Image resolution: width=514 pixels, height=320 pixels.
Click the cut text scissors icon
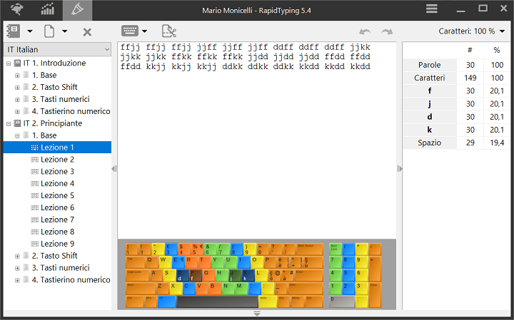(x=169, y=31)
